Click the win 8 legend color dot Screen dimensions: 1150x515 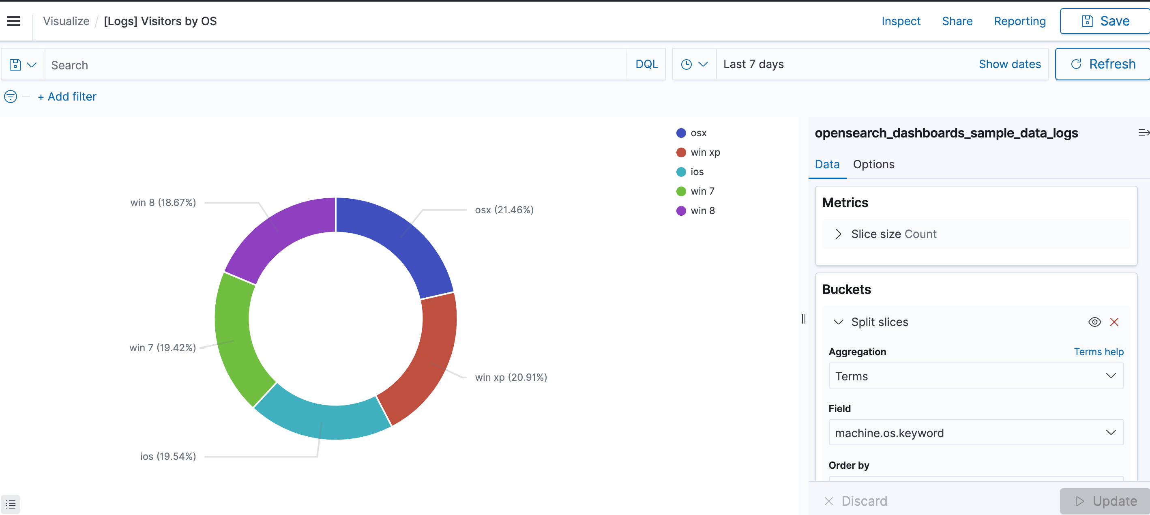[x=681, y=210]
